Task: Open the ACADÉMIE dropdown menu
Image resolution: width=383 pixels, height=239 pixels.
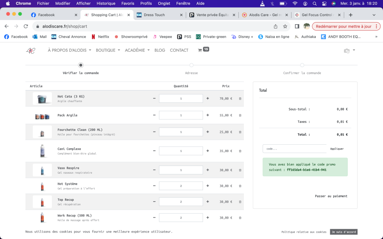Action: pos(137,50)
